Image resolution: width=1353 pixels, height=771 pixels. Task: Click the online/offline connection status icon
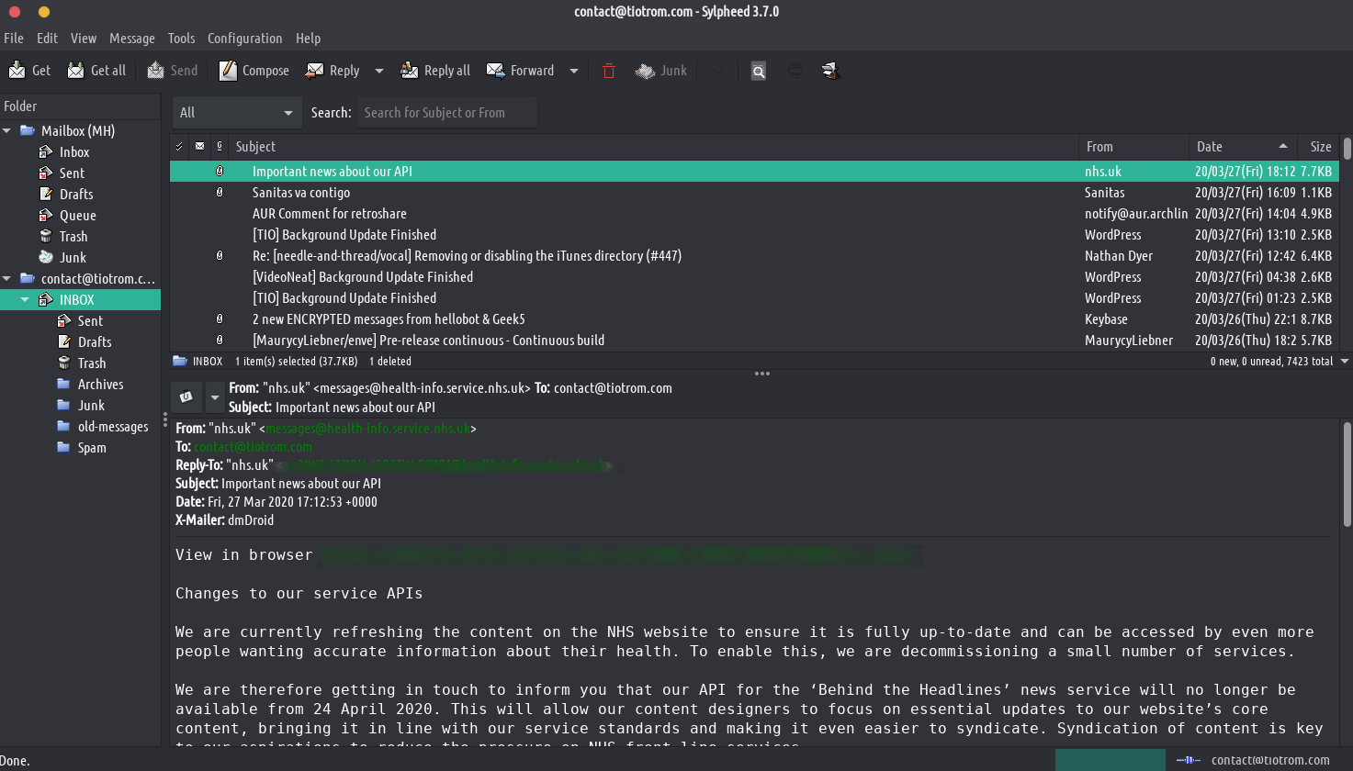[1188, 760]
